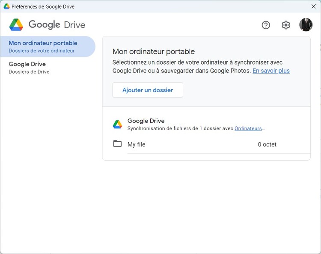Click the Google Drive logo in header
The height and width of the screenshot is (254, 321).
coord(16,25)
